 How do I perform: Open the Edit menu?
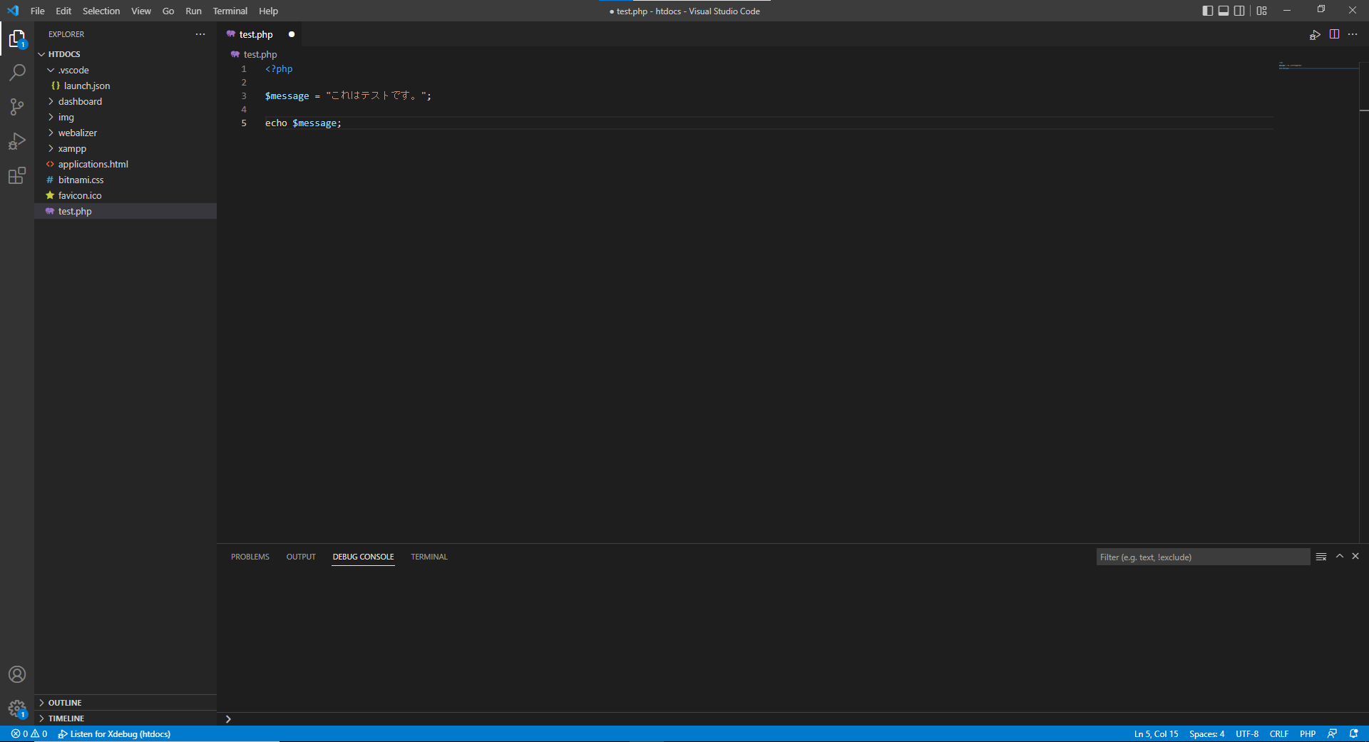tap(63, 11)
